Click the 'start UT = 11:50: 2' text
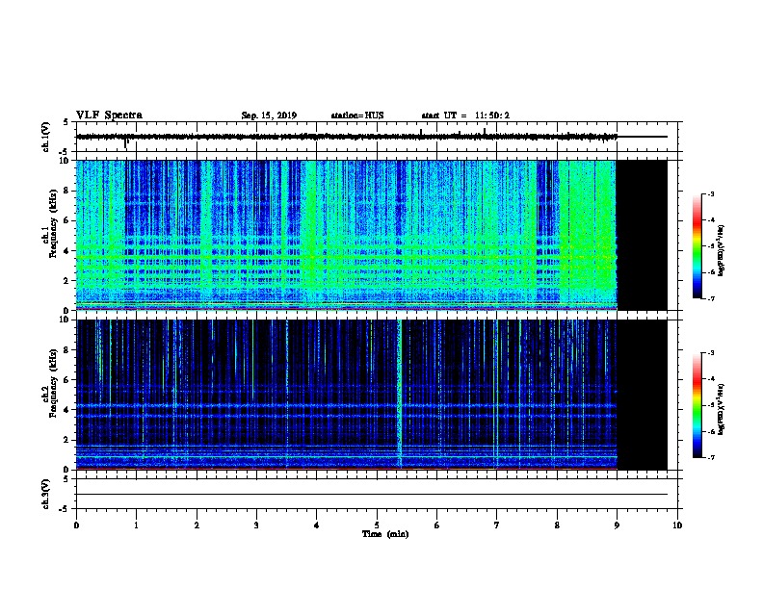 (465, 115)
